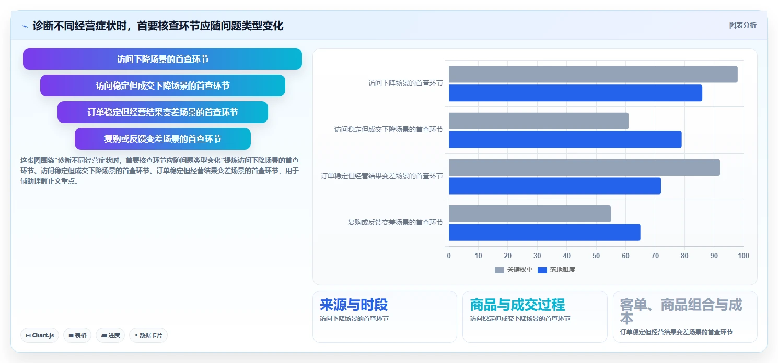
Task: Click the x-axis value 50
Action: click(x=596, y=256)
